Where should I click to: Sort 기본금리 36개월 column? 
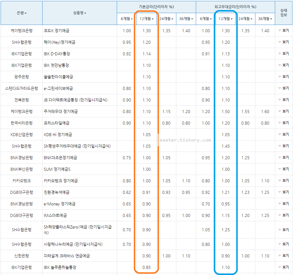click(x=186, y=19)
